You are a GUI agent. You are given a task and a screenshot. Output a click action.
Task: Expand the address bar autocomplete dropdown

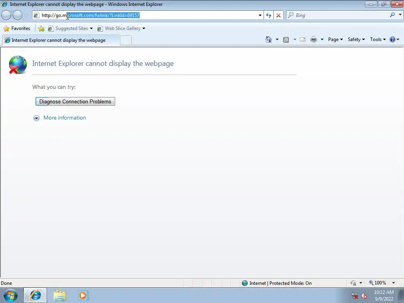[x=260, y=15]
